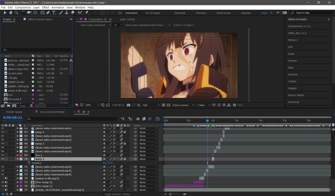This screenshot has width=335, height=196.
Task: Toggle transparency grid in viewer
Action: click(169, 105)
